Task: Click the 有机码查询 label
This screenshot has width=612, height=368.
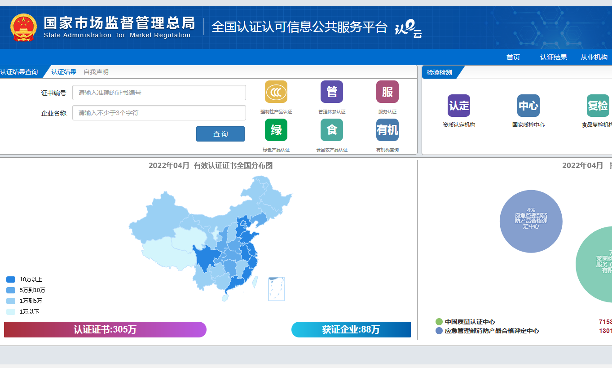Action: [x=387, y=150]
